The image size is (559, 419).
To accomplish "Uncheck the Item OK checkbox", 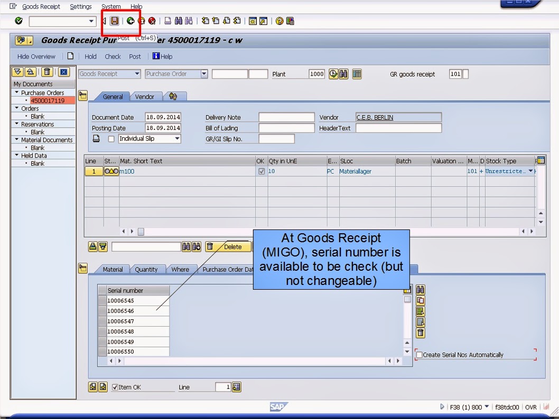I will (115, 387).
